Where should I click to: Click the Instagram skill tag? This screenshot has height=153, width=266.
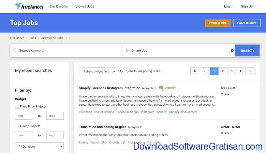pos(148,112)
